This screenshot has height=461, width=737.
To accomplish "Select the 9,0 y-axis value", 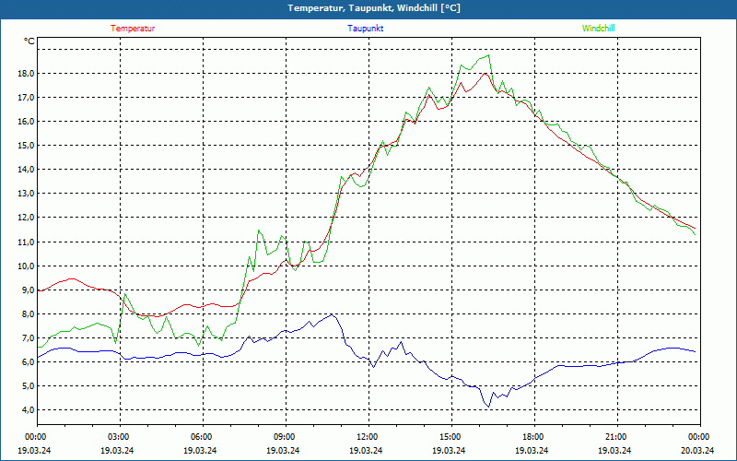I will [28, 290].
